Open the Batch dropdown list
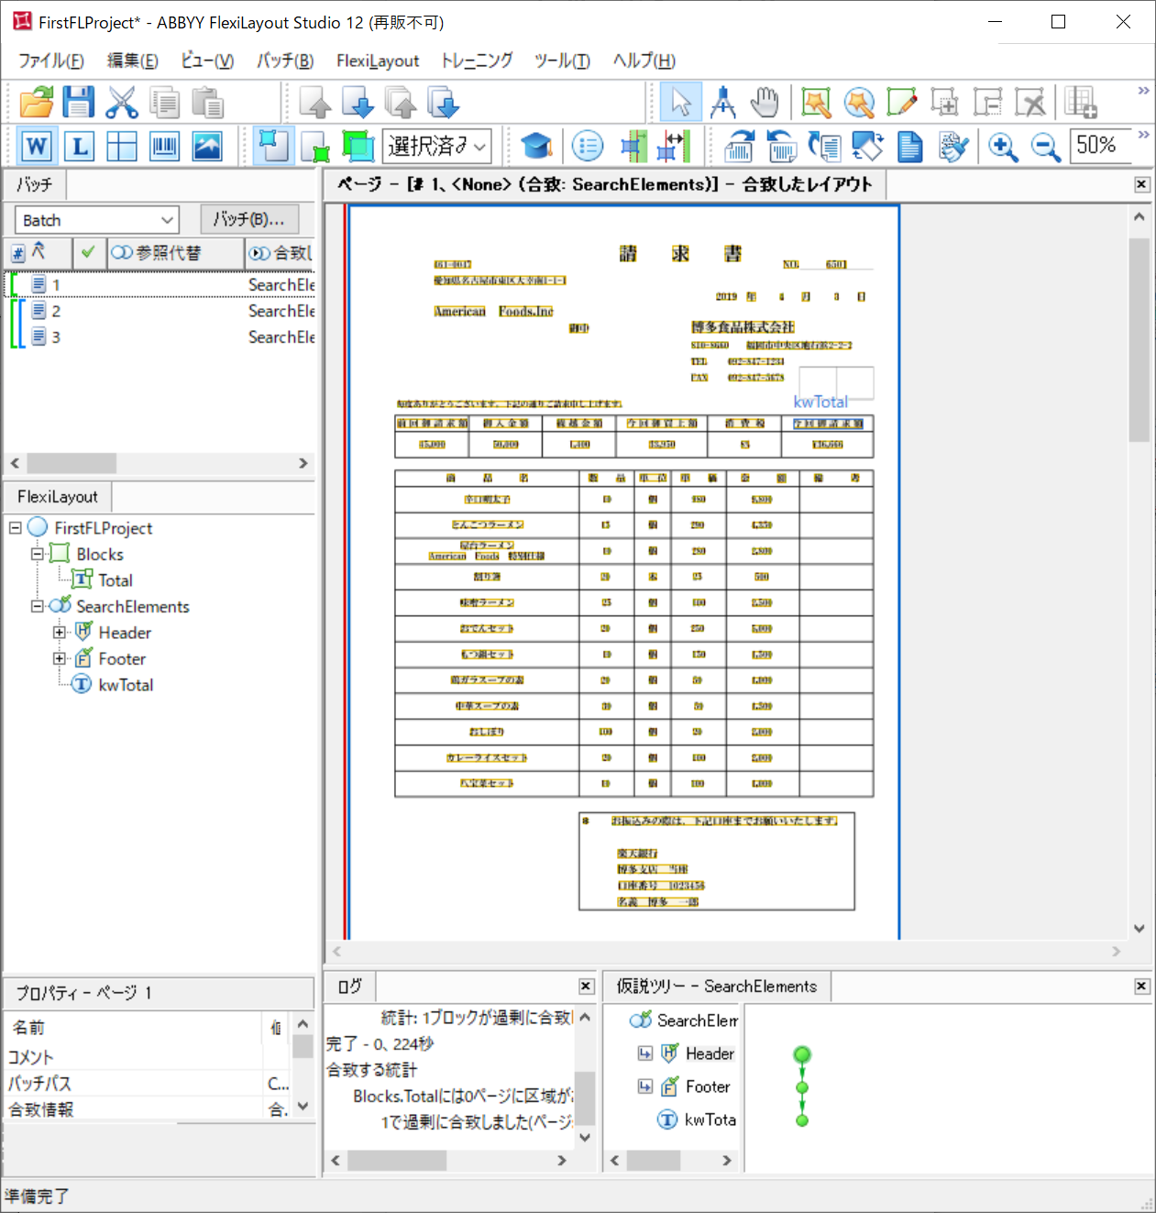 point(167,220)
